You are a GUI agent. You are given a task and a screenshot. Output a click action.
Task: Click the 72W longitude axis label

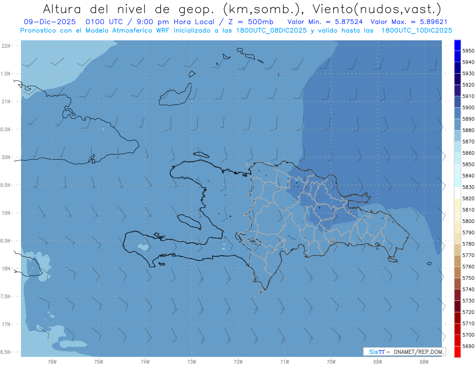coord(238,362)
